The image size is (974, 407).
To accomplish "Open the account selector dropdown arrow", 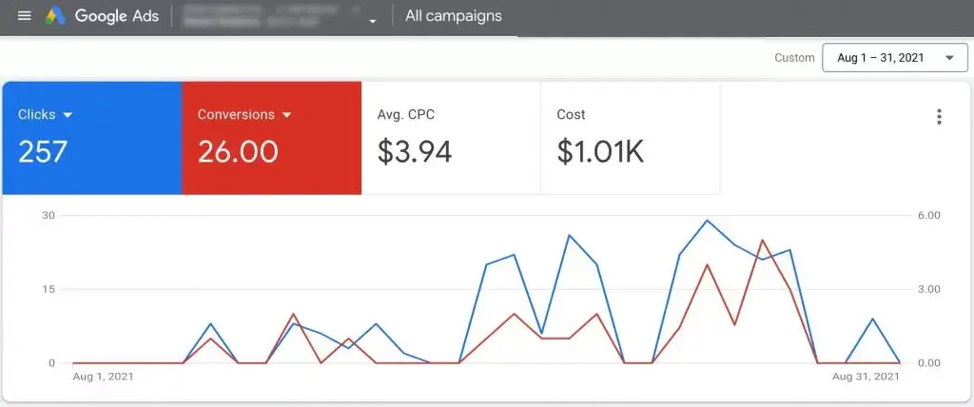I will coord(373,21).
